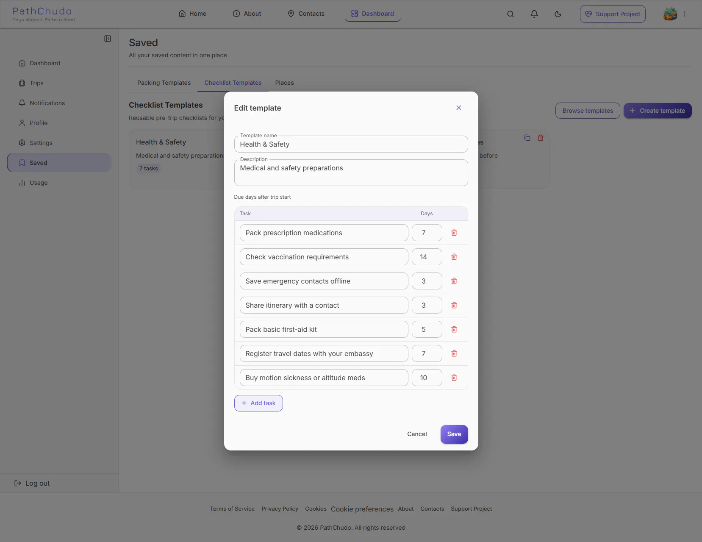Delete the 'Pack prescription medications' task
This screenshot has height=542, width=702.
click(454, 233)
